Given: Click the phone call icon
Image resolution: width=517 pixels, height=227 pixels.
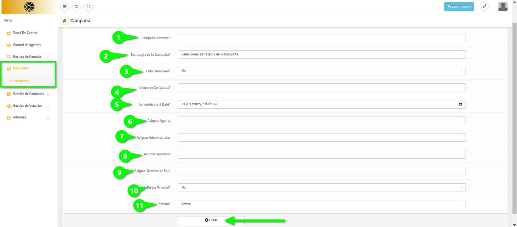Looking at the screenshot, I should (484, 6).
